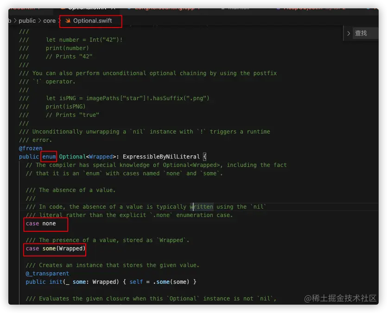Open the 'public' breadcrumb folder
Image resolution: width=387 pixels, height=313 pixels.
tap(27, 21)
